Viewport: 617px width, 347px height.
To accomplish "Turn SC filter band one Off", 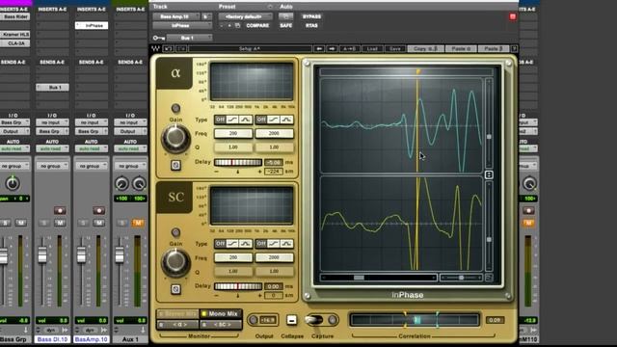I will coord(220,244).
